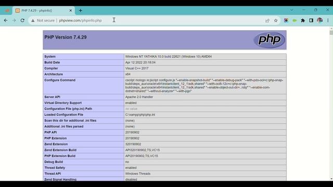Viewport: 333px width, 187px height.
Task: Click the Debug Build label
Action: (x=54, y=162)
